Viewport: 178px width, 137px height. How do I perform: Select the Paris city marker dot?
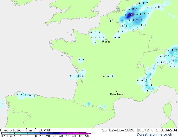pos(106,39)
